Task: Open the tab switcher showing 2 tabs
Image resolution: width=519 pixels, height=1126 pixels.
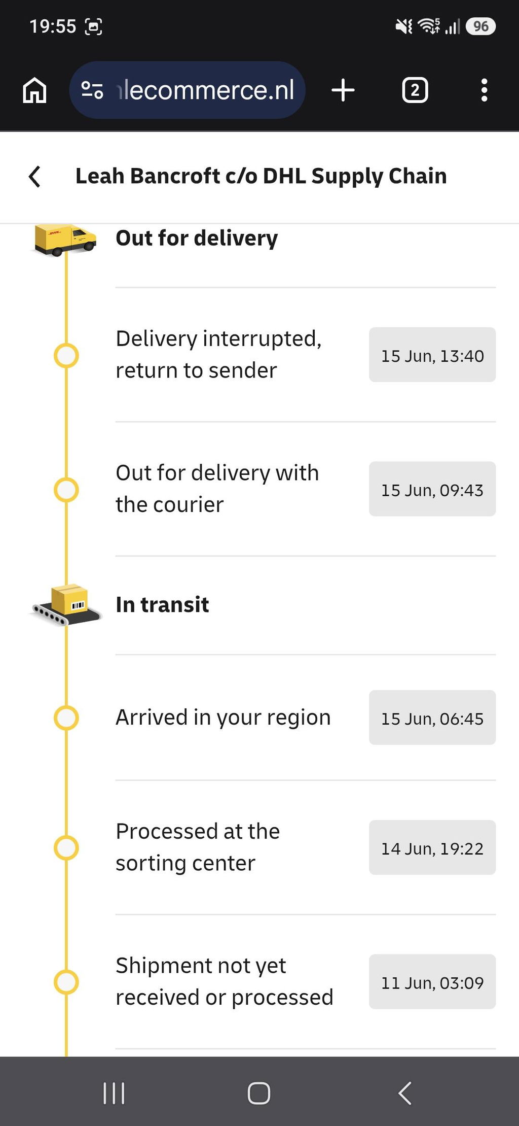Action: (x=415, y=90)
